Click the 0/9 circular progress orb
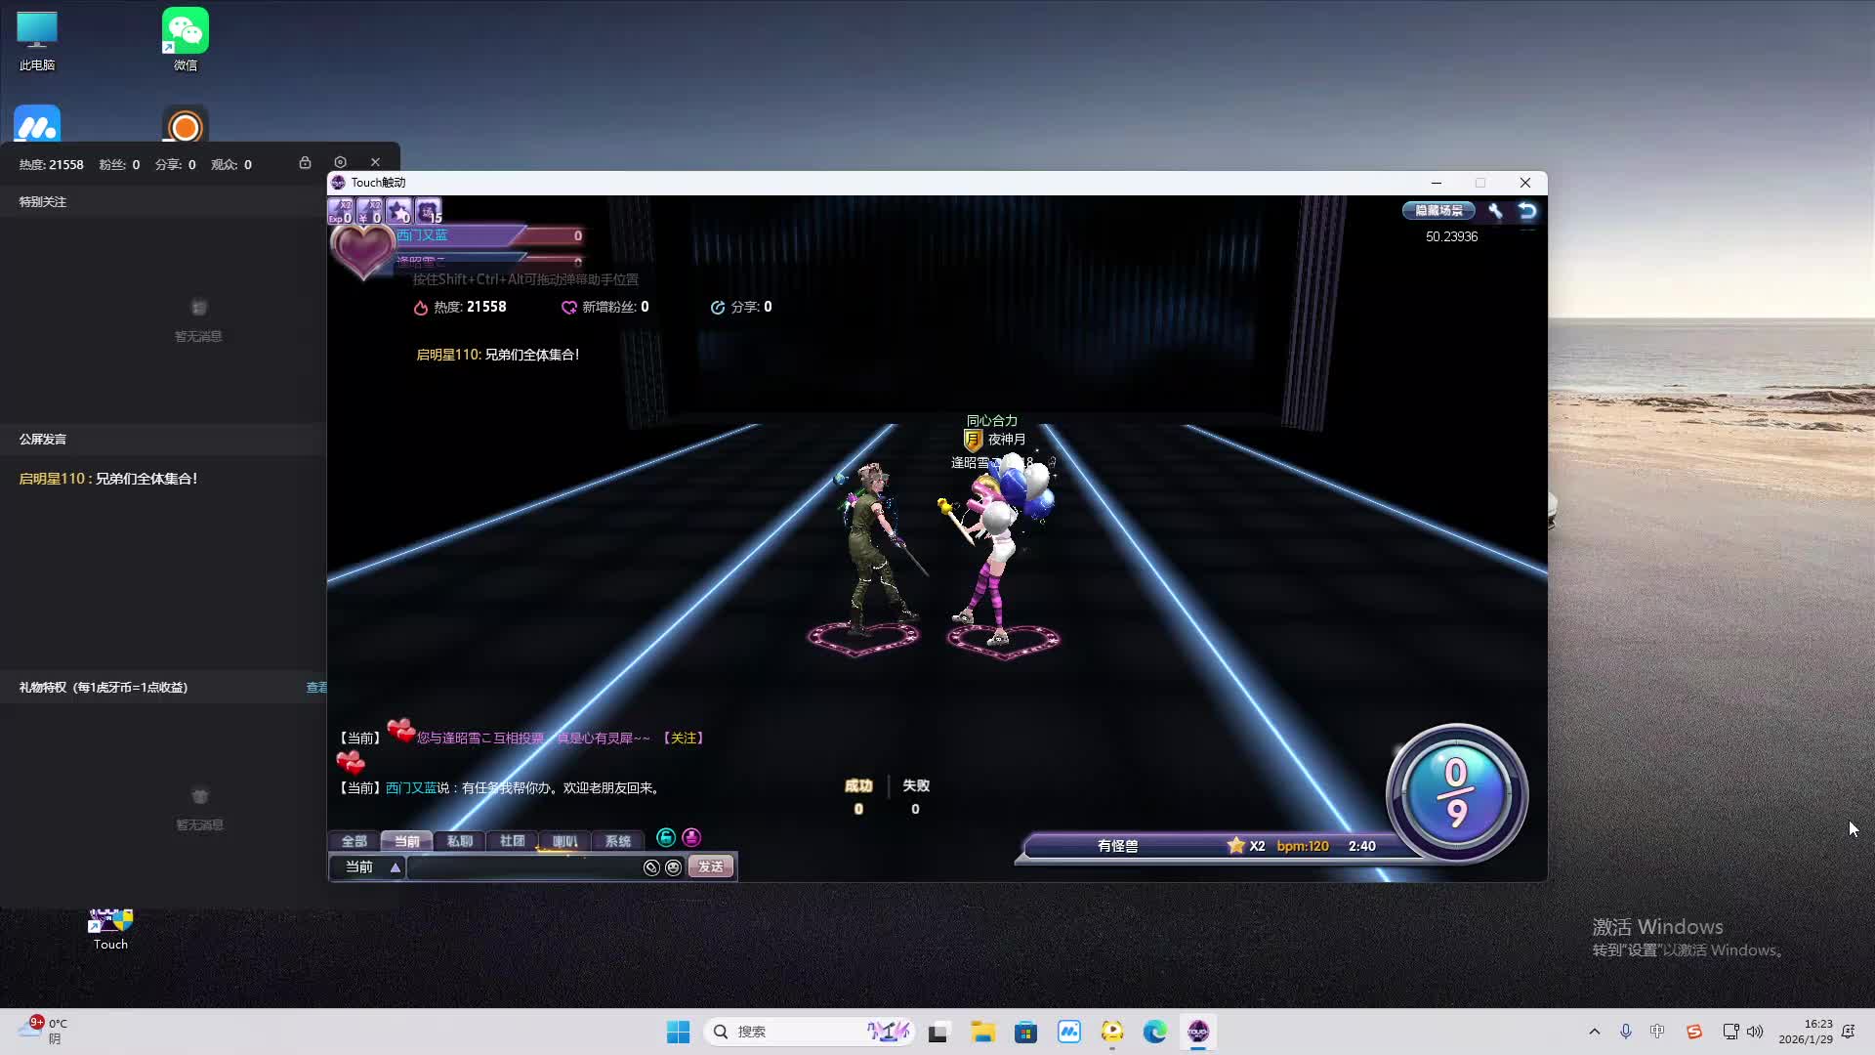Viewport: 1875px width, 1055px height. 1456,793
